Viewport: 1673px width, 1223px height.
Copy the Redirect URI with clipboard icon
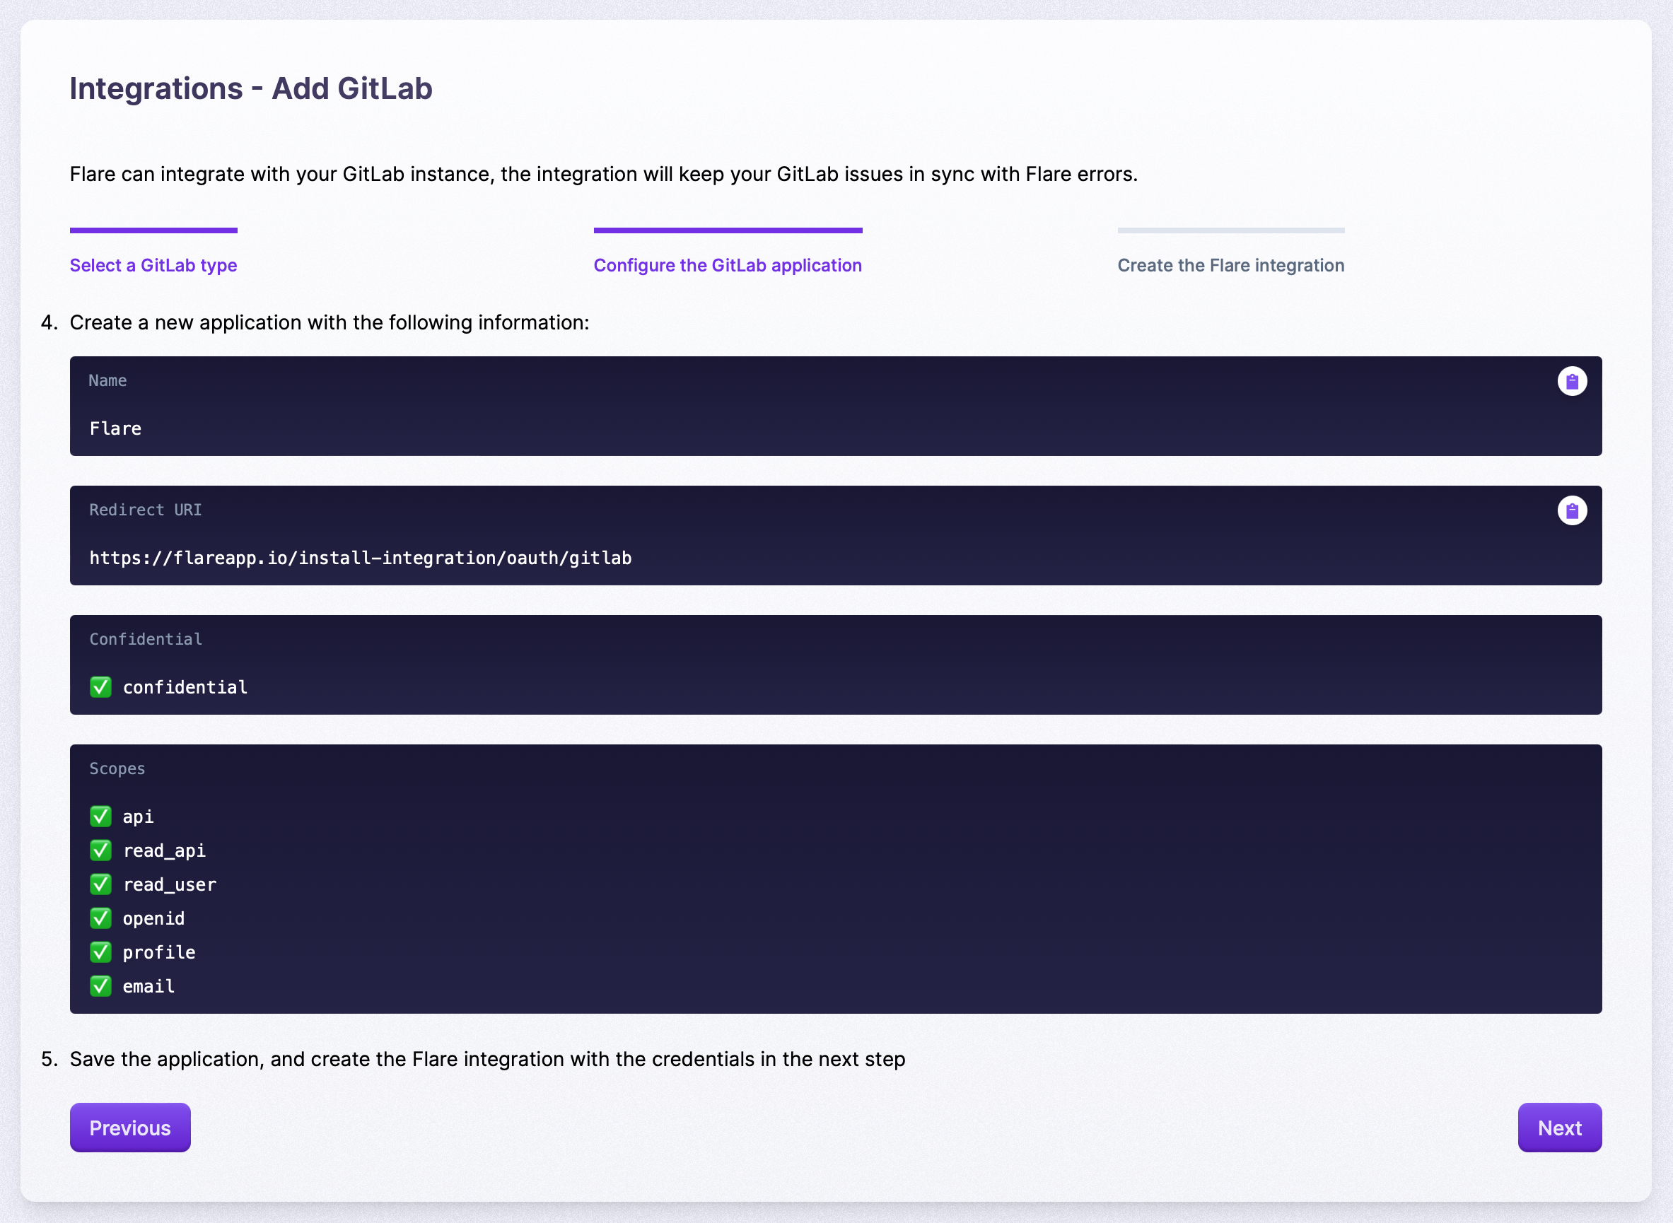click(1572, 511)
